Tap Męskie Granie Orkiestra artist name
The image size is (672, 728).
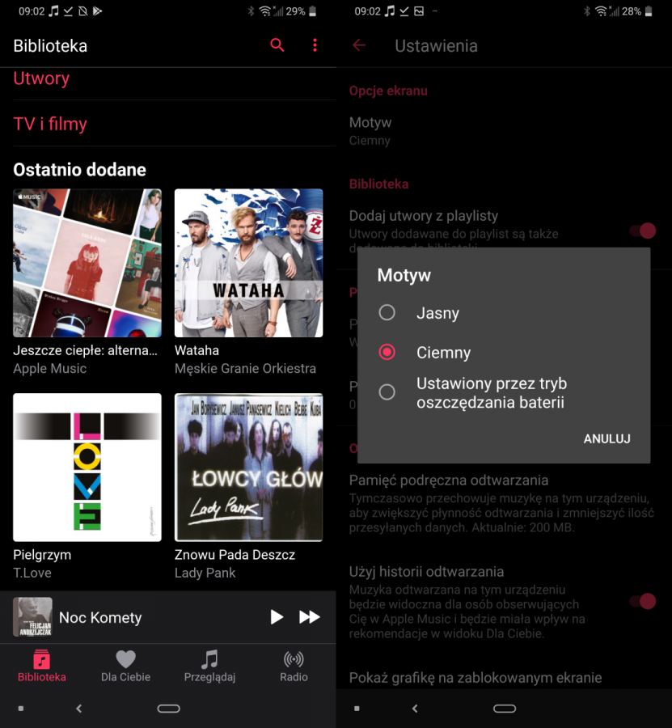coord(245,369)
